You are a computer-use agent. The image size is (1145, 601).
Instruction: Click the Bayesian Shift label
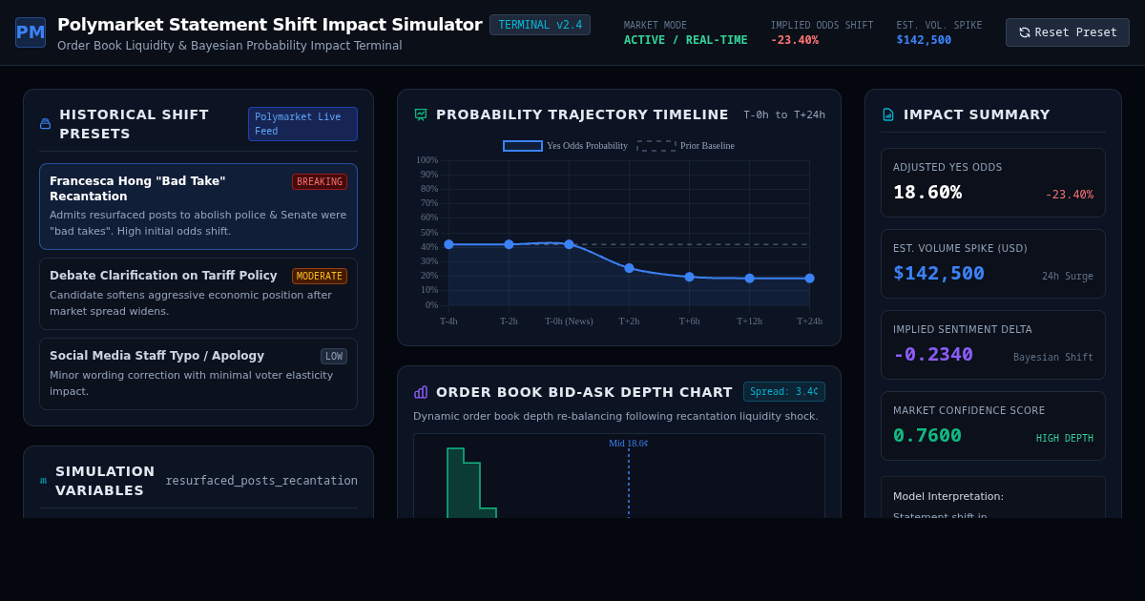[1053, 358]
